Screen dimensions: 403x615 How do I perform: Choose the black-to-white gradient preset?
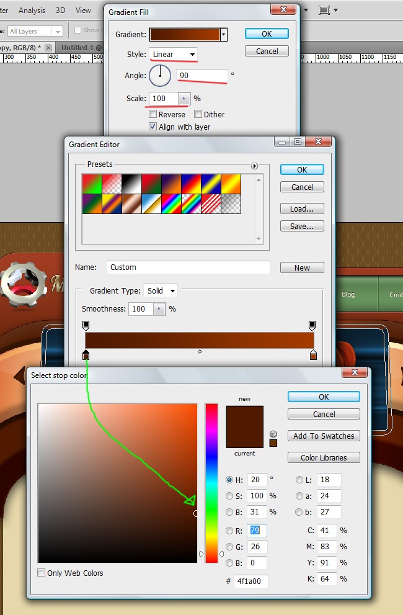[x=131, y=184]
